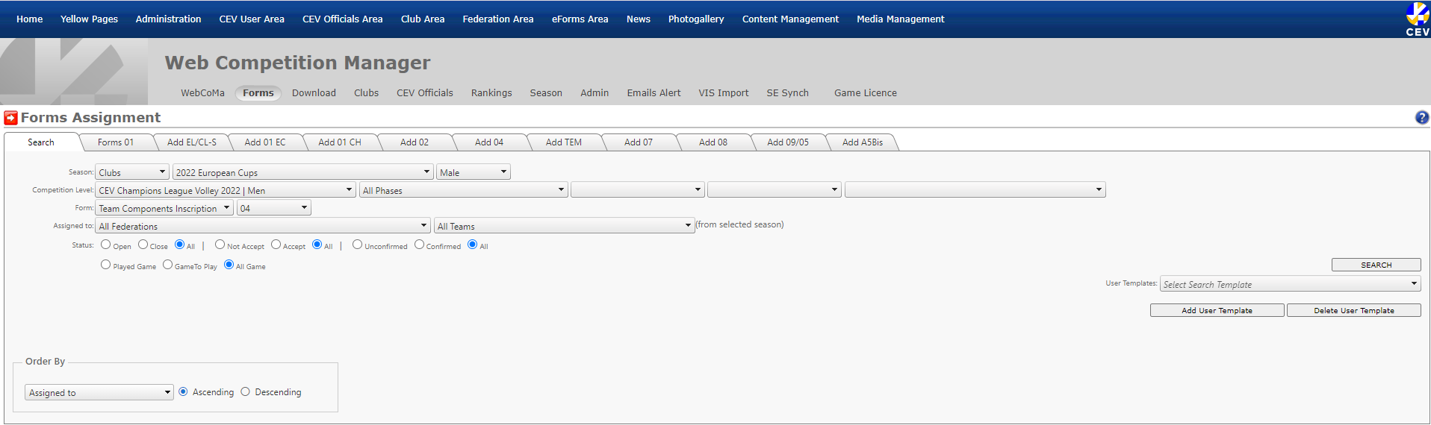Click the CEV logo icon
Screen dimensions: 1431x425
(x=1417, y=19)
